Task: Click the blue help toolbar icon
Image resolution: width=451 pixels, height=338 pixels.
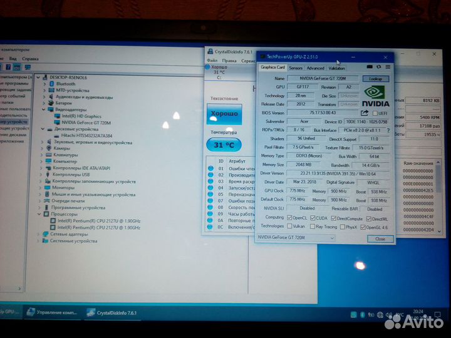Action: click(x=8, y=67)
